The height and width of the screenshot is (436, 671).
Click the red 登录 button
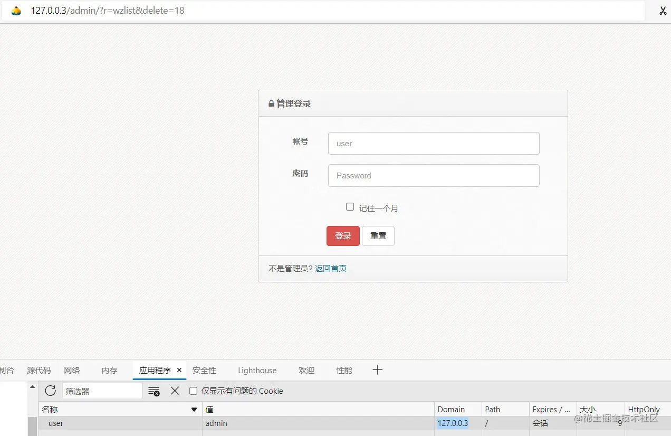pos(343,236)
